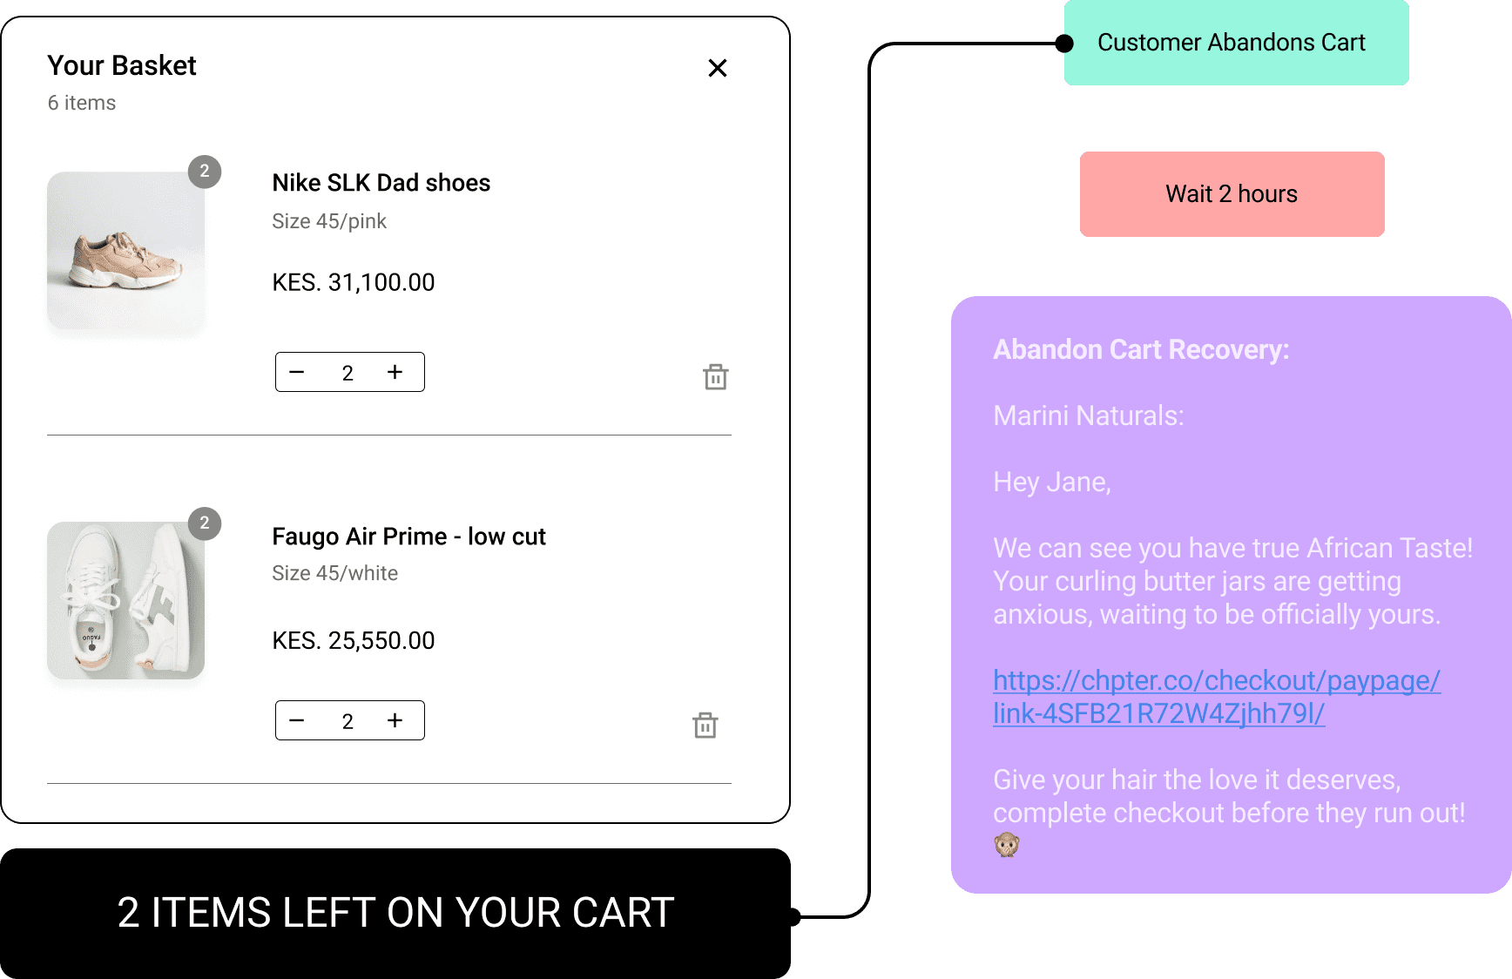Delete Nike SLK Dad shoes from basket
Image resolution: width=1512 pixels, height=979 pixels.
click(715, 376)
